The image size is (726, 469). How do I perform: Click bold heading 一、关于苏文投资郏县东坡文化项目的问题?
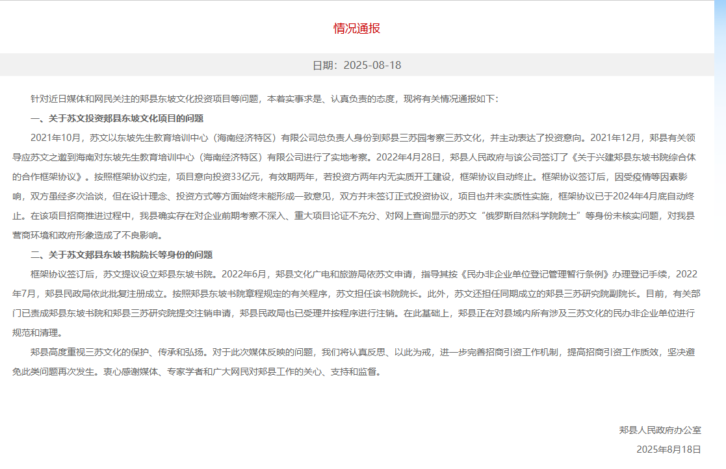point(117,119)
